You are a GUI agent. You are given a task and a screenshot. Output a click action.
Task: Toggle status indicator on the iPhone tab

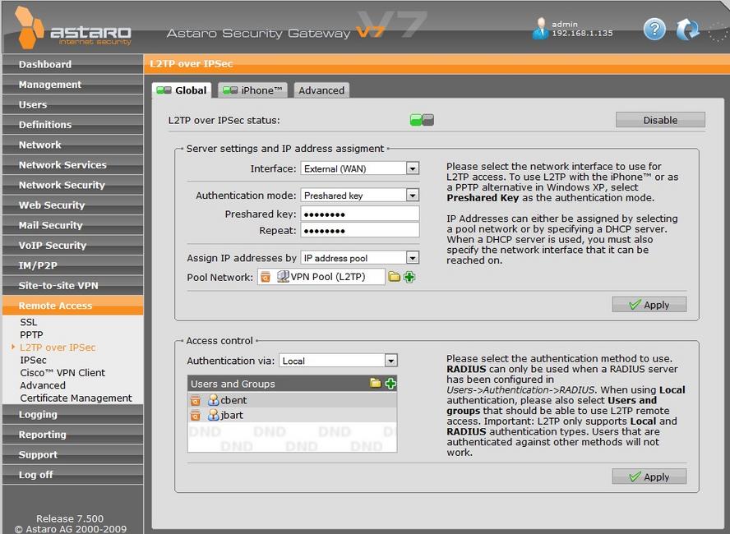tap(230, 90)
